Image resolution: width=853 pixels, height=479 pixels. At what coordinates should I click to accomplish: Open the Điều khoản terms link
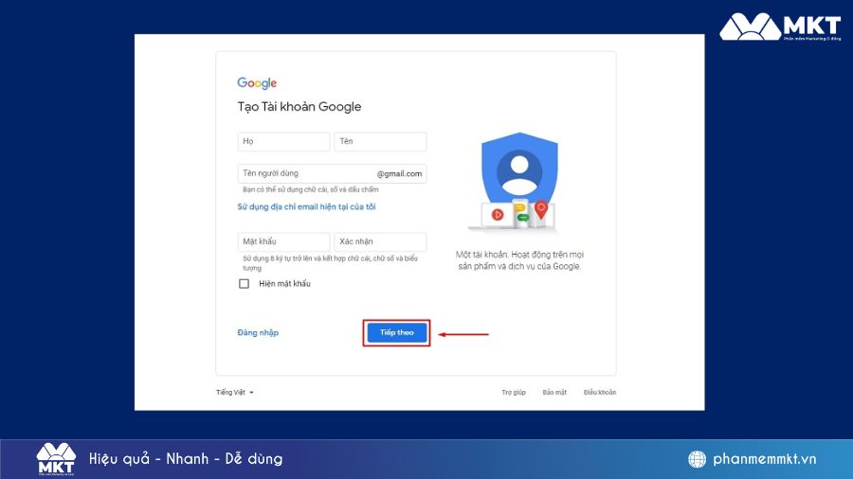599,392
